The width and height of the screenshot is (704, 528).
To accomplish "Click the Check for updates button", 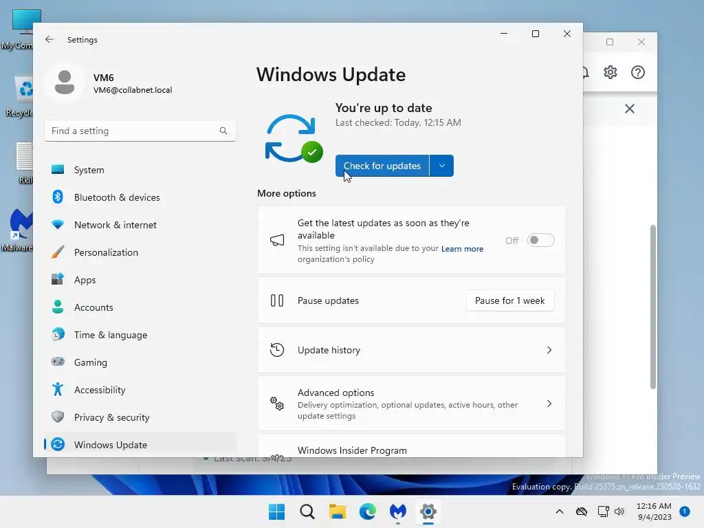I will pos(382,166).
